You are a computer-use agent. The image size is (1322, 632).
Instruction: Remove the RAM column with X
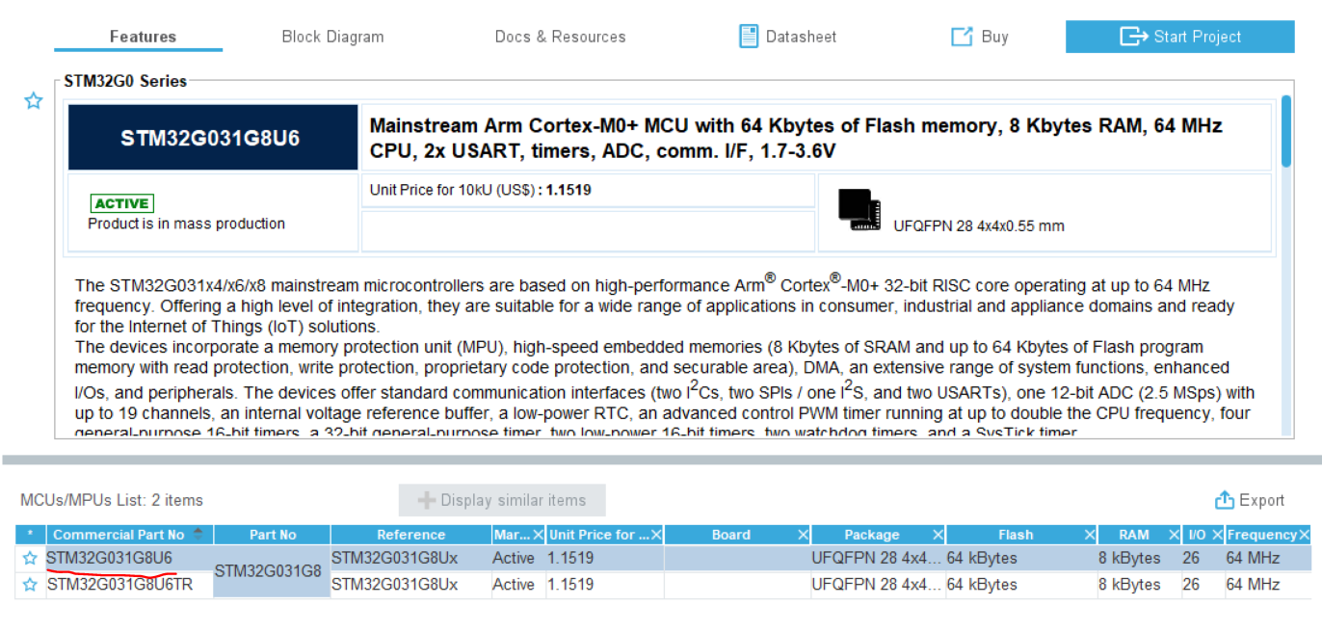[1174, 535]
